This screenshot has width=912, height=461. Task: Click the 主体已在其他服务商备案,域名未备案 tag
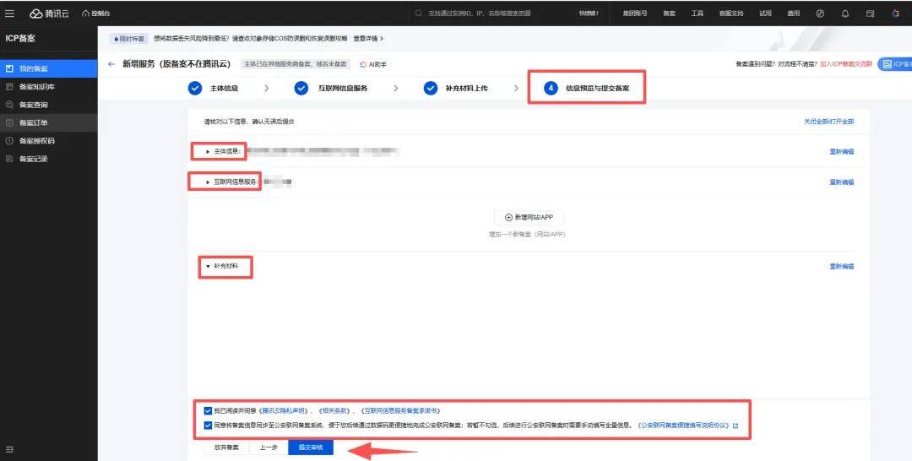click(x=295, y=64)
